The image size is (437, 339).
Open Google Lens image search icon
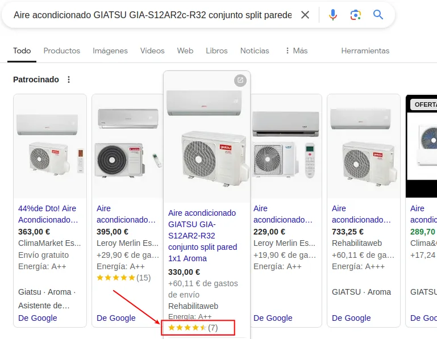coord(356,15)
